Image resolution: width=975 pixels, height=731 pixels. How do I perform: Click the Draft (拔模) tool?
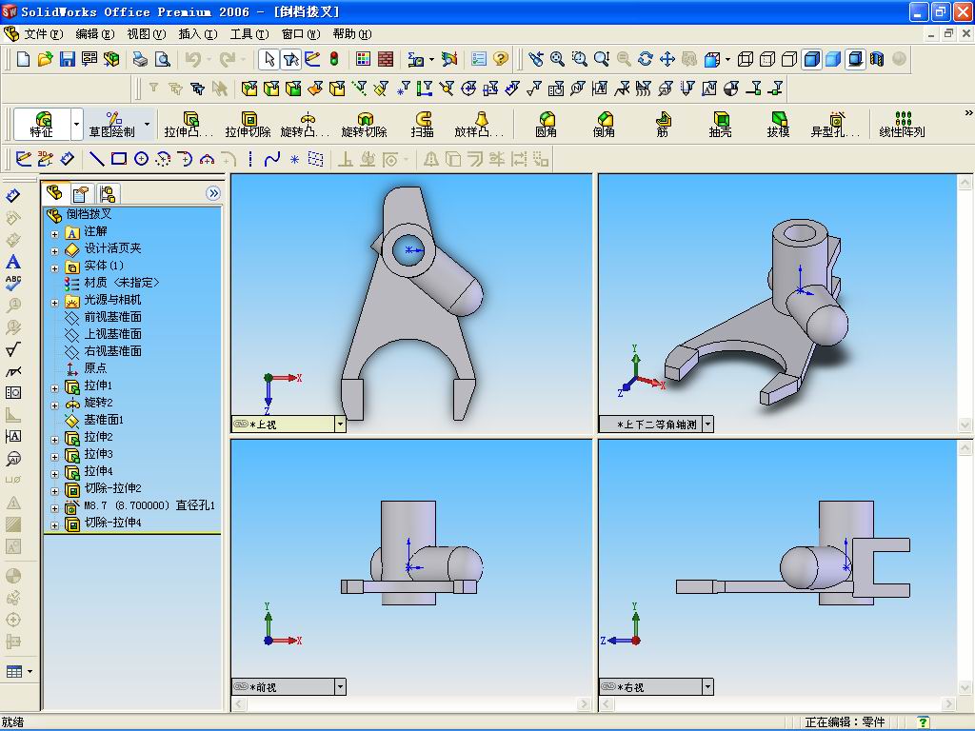click(x=779, y=125)
